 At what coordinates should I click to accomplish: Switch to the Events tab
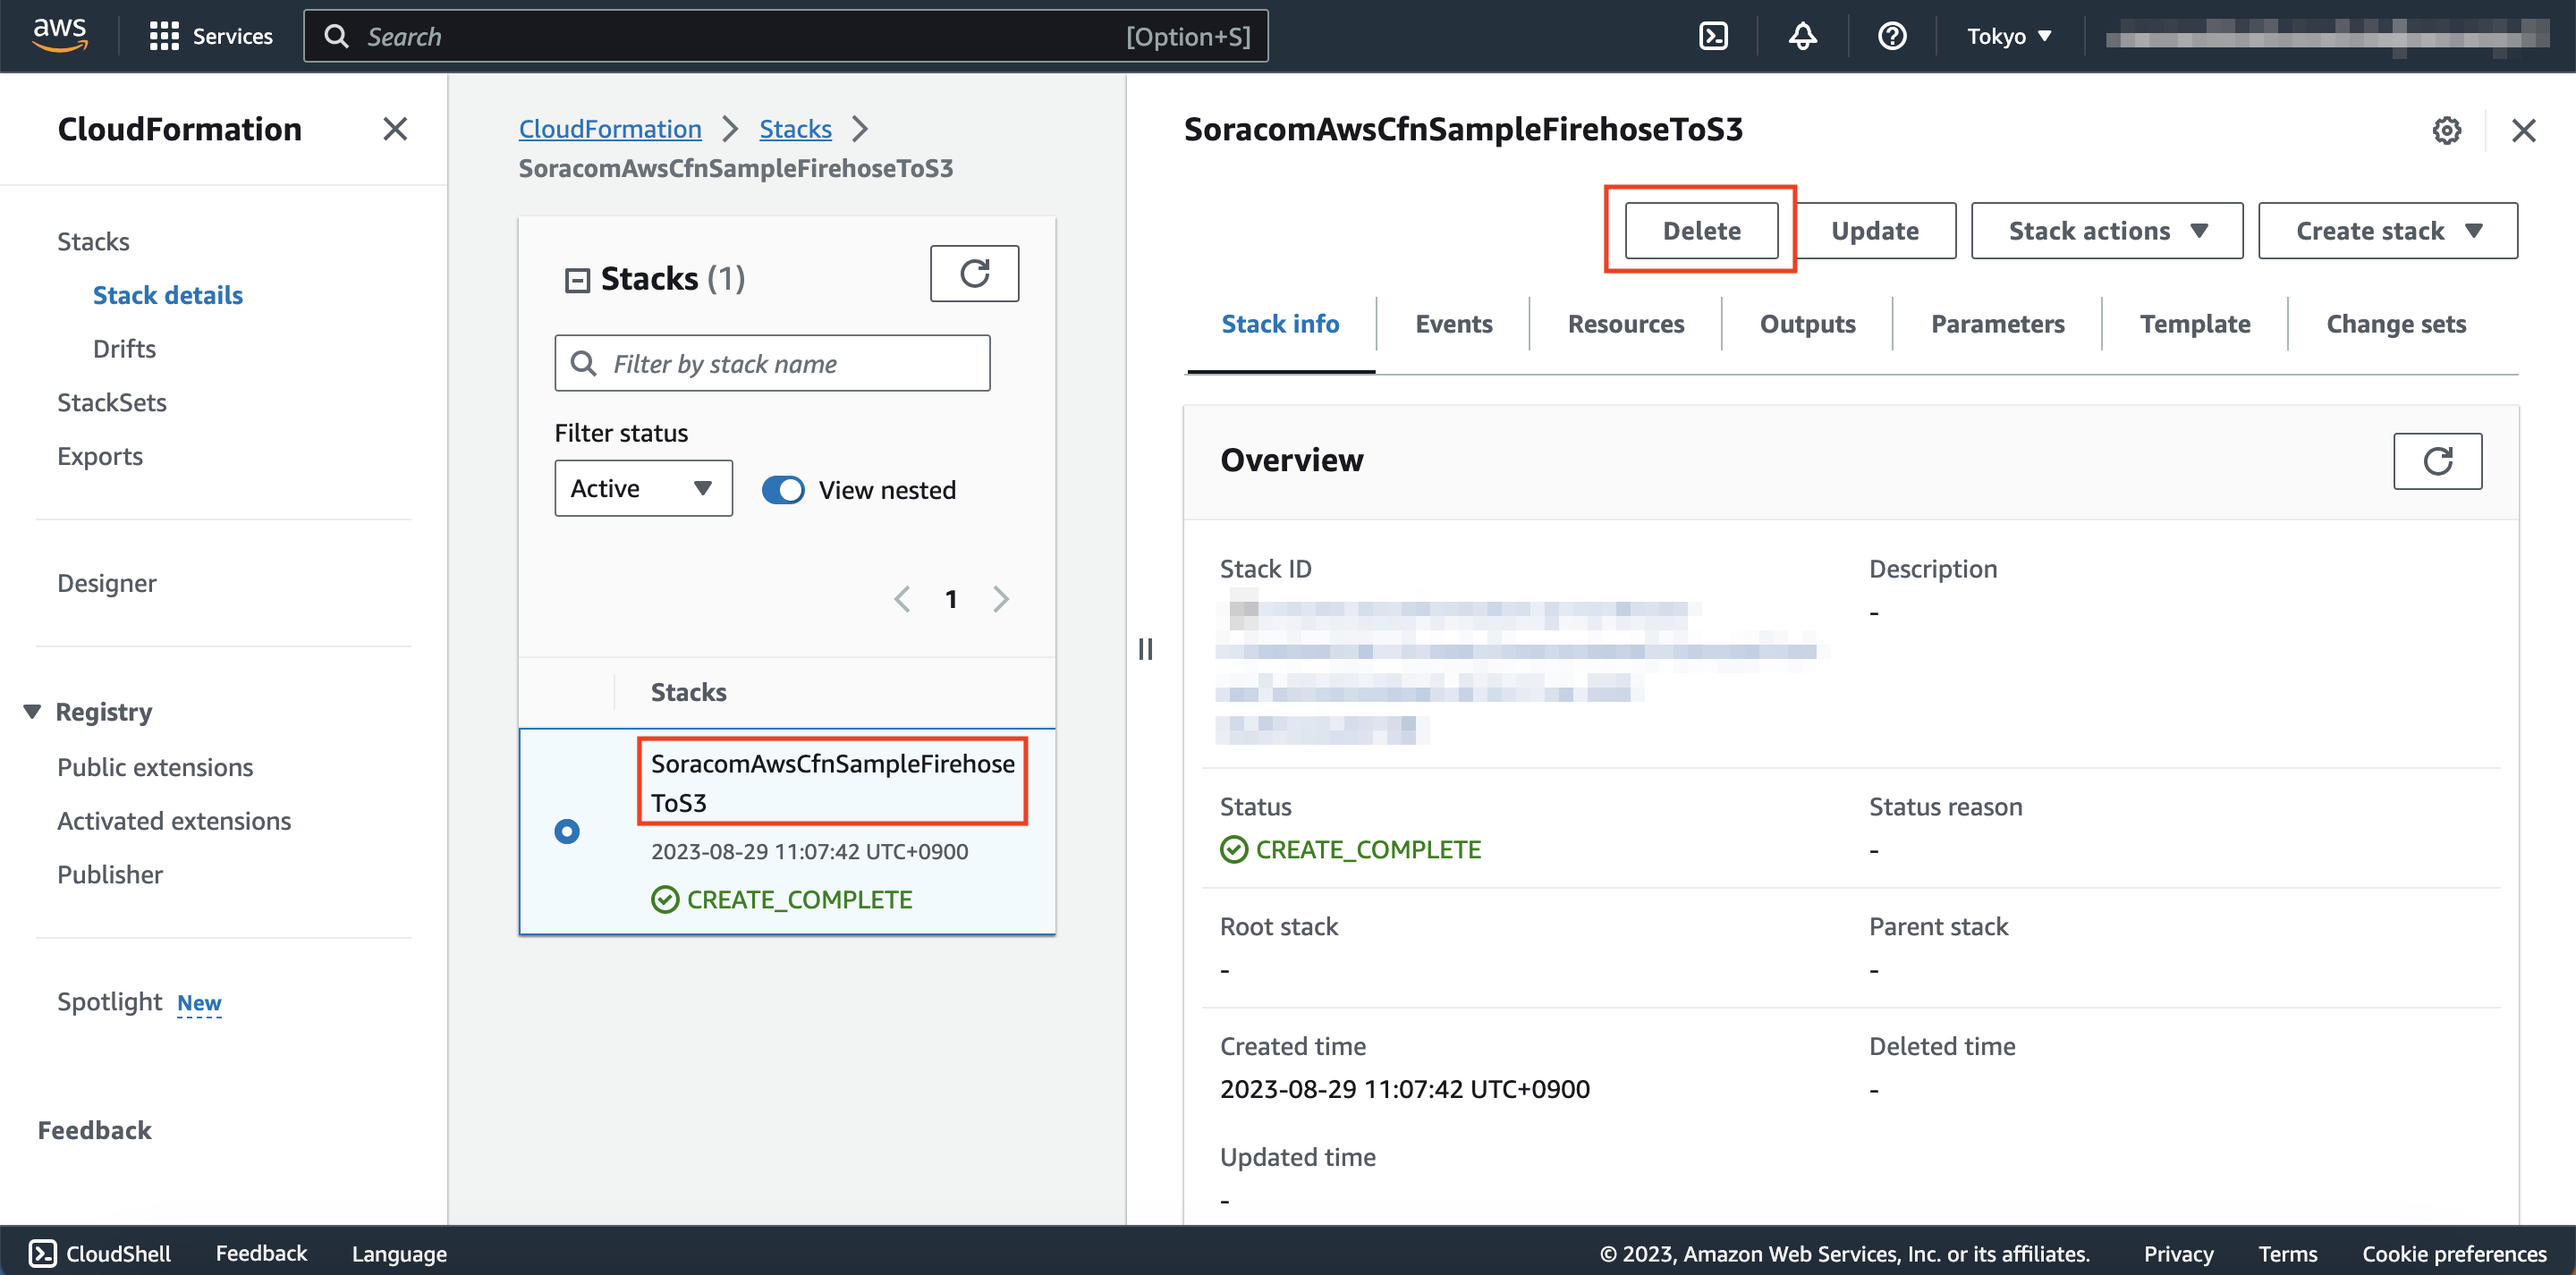1453,324
